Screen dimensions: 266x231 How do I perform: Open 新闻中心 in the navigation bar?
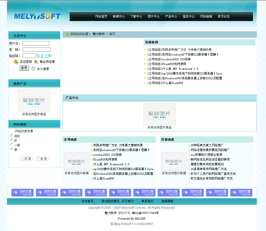[119, 16]
